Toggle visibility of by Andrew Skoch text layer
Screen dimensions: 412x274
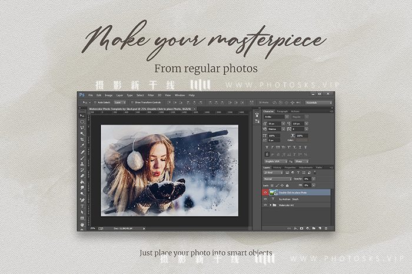coord(265,199)
